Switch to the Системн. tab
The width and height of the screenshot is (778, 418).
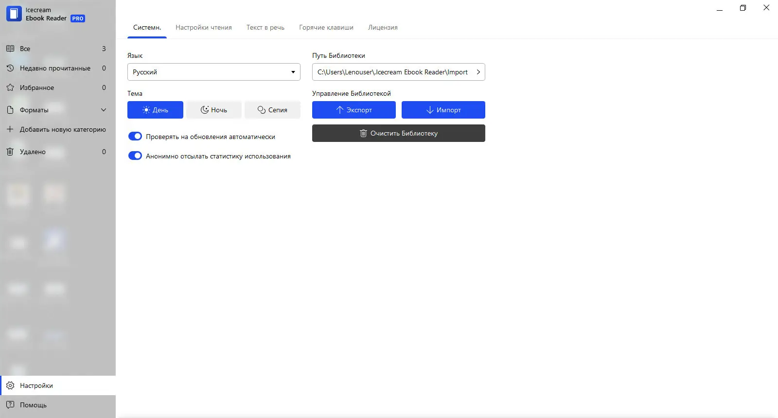147,27
